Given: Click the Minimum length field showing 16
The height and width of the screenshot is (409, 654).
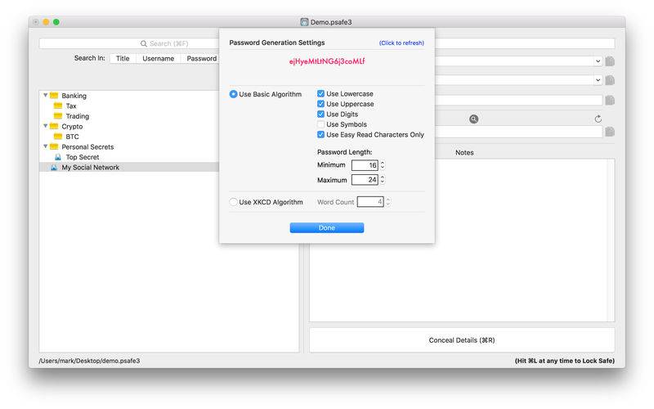Looking at the screenshot, I should pos(365,165).
